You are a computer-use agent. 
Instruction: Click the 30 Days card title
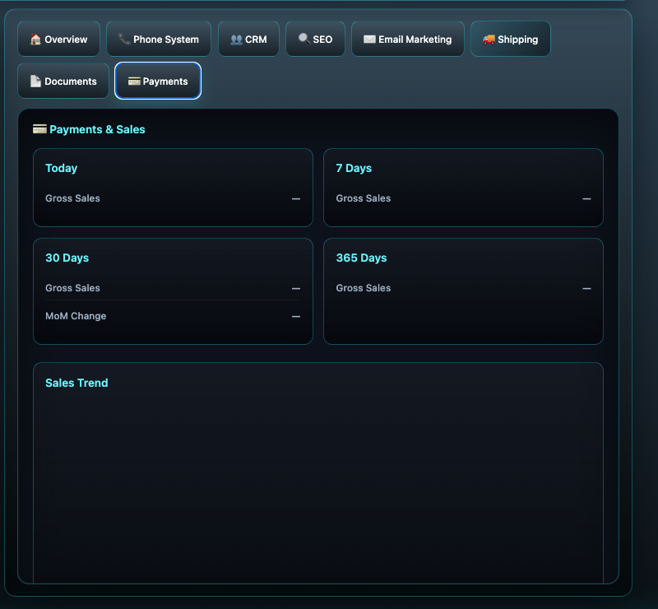tap(67, 258)
